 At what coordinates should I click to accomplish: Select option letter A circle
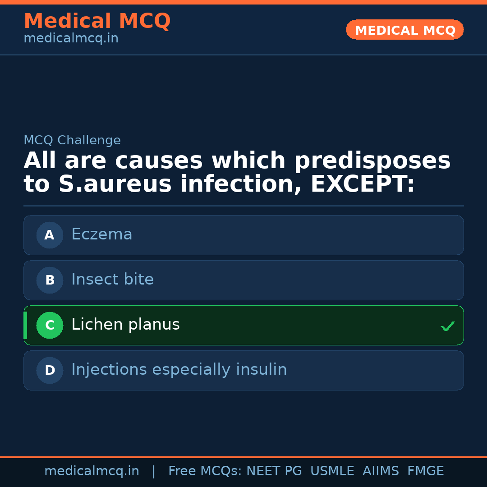50,235
